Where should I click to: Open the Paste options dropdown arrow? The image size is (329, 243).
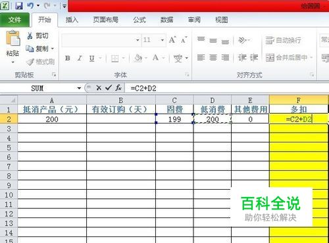click(13, 62)
